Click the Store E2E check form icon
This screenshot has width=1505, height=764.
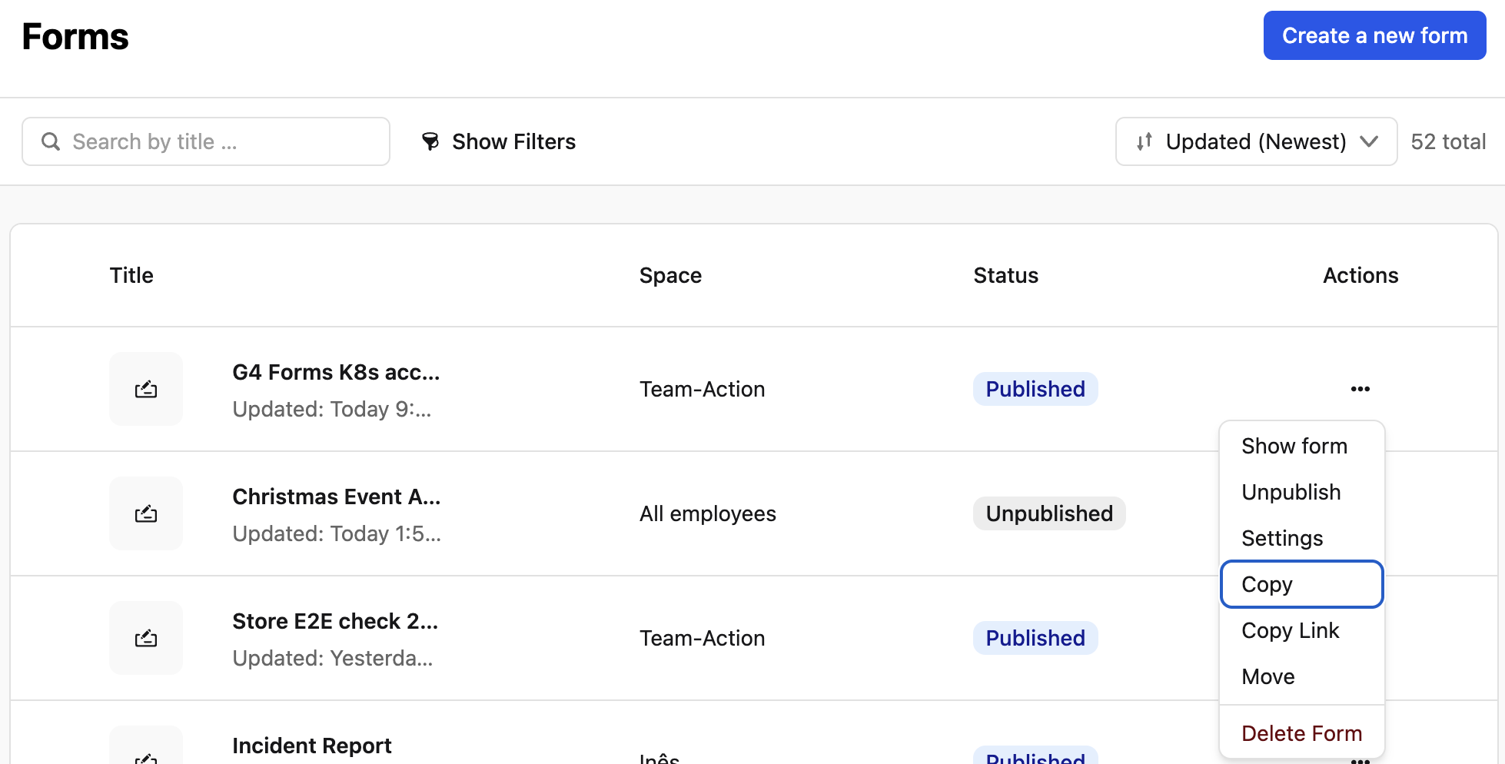tap(146, 639)
